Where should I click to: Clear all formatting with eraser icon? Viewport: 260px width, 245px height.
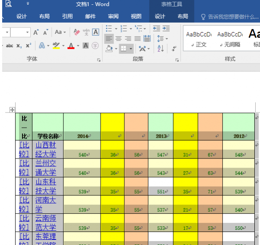point(77,32)
